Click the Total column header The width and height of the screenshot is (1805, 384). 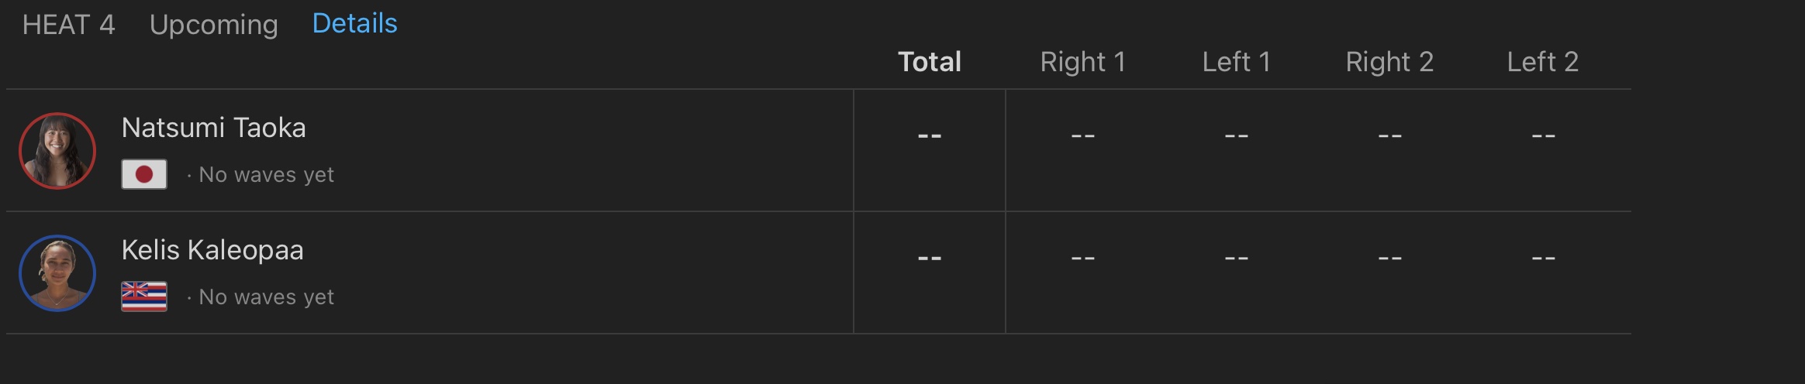click(x=929, y=62)
